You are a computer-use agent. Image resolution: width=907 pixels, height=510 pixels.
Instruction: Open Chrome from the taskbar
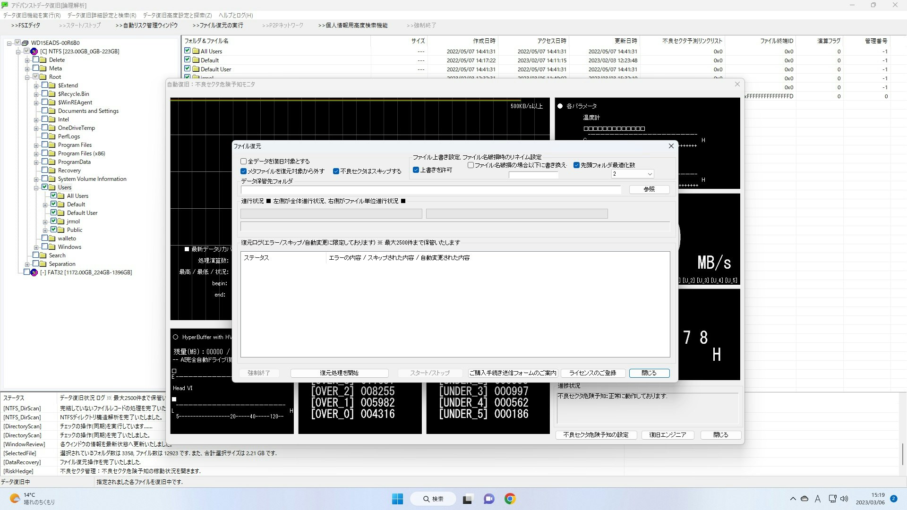[x=510, y=499]
